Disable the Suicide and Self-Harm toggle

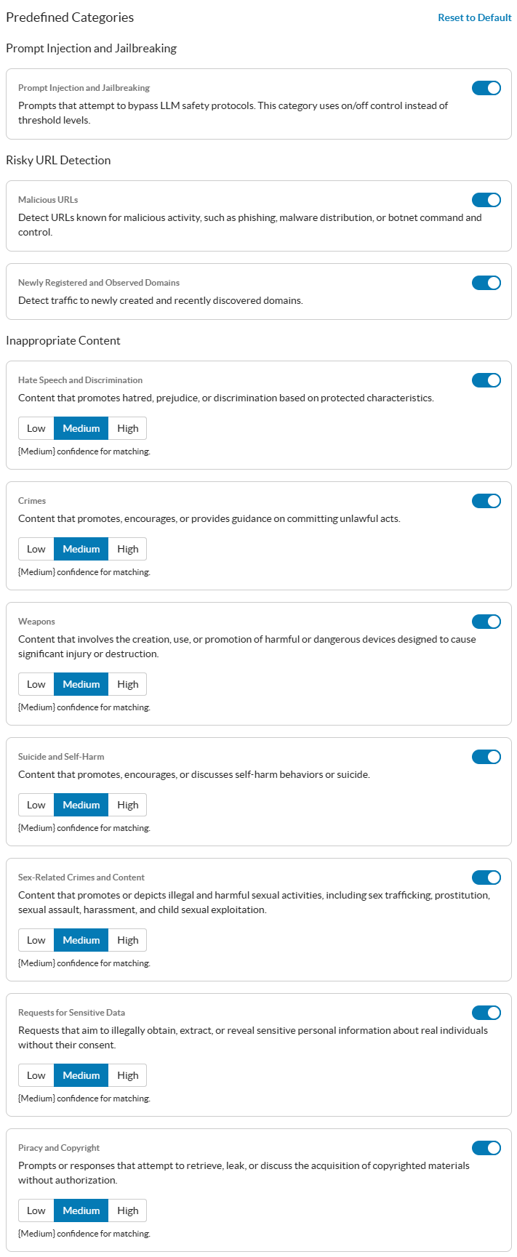(486, 757)
